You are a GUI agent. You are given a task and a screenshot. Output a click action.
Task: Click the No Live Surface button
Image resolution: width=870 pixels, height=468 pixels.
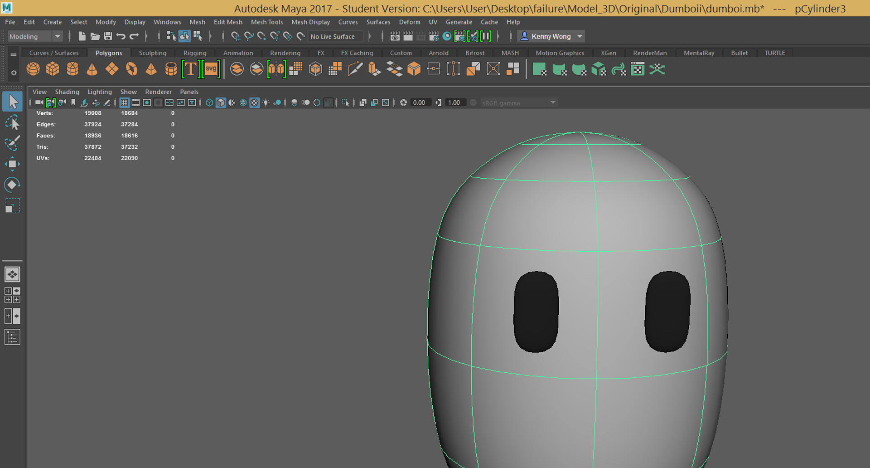(335, 36)
